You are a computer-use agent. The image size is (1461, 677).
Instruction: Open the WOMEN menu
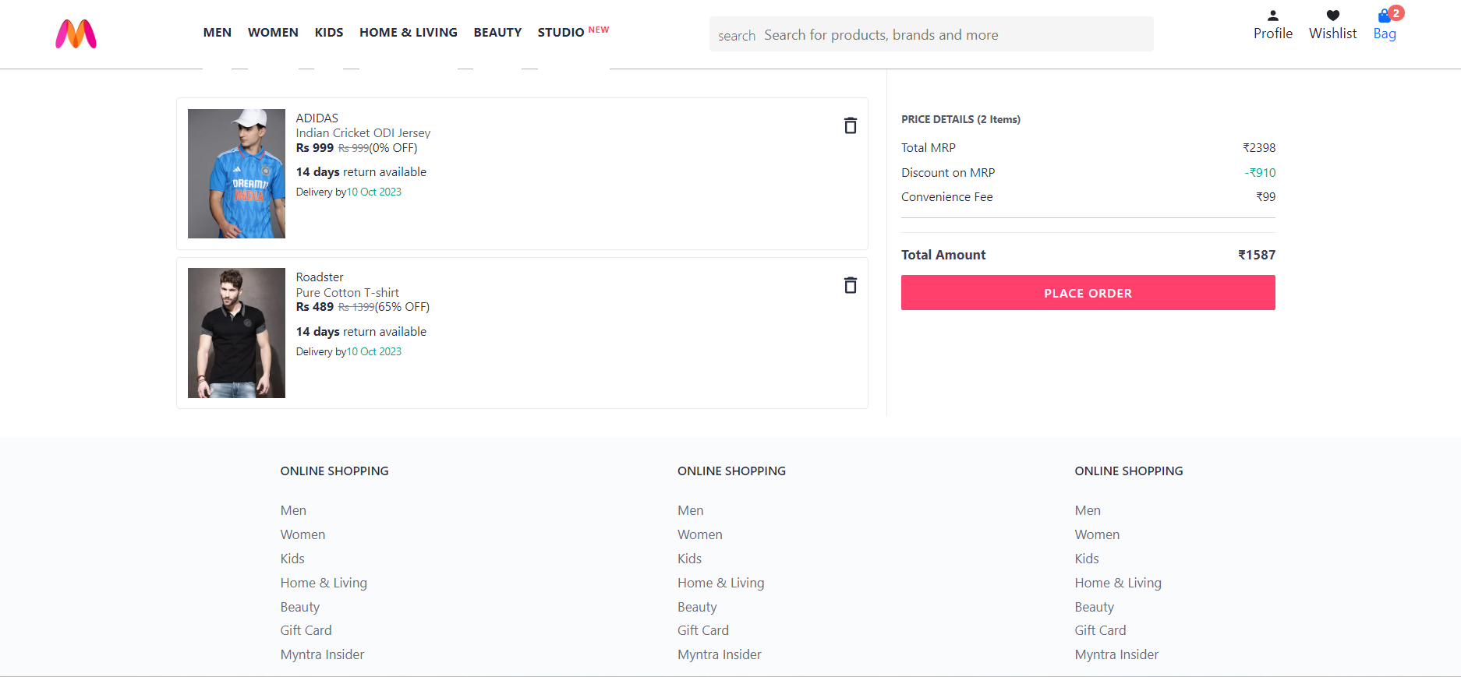(x=273, y=32)
